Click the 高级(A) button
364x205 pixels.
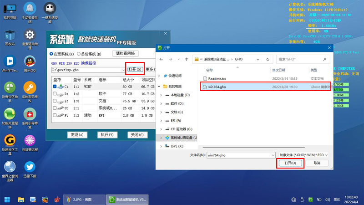pyautogui.click(x=77, y=135)
